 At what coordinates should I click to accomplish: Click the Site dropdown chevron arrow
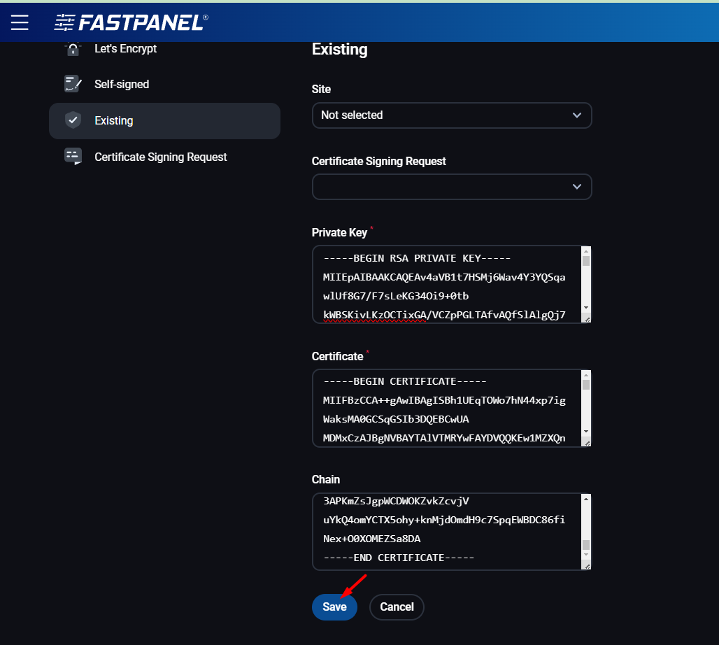(576, 115)
